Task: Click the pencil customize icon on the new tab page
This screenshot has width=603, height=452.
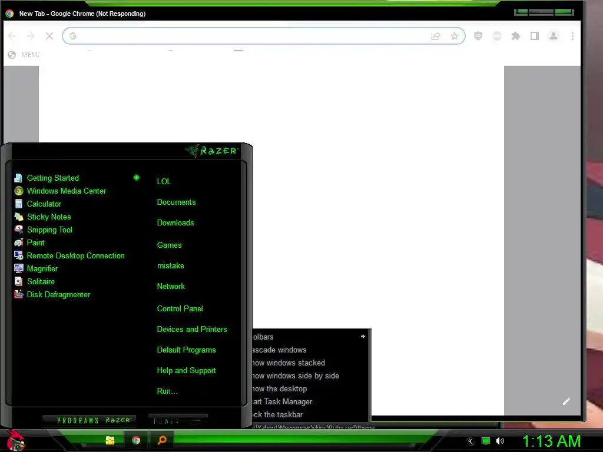Action: coord(566,401)
